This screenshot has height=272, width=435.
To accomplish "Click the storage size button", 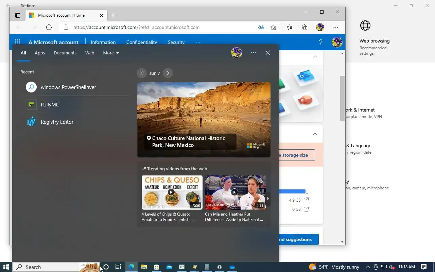I will [297, 155].
